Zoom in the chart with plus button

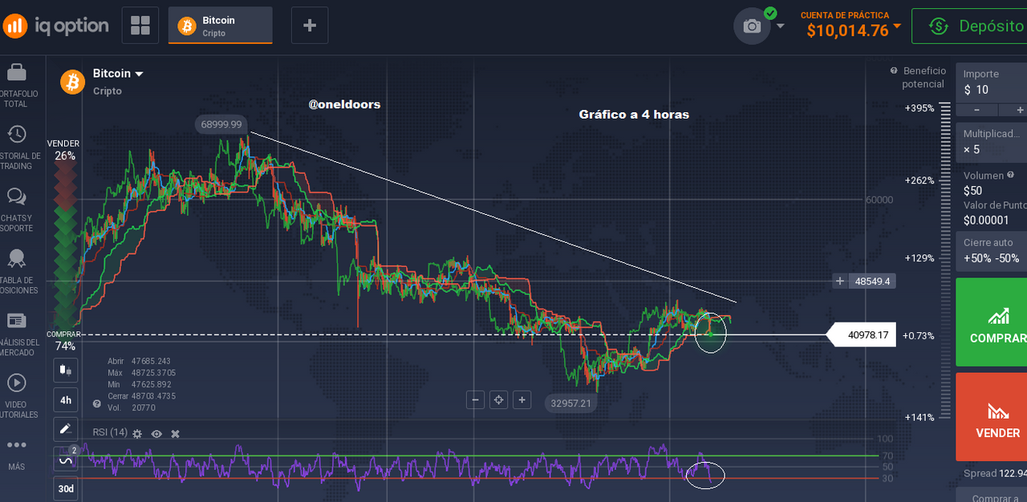[522, 399]
